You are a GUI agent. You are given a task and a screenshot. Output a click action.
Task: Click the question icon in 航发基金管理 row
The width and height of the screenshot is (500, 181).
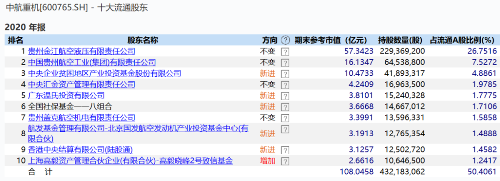coord(285,129)
